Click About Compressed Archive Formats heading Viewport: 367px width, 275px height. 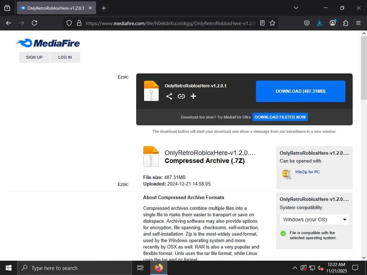183,197
